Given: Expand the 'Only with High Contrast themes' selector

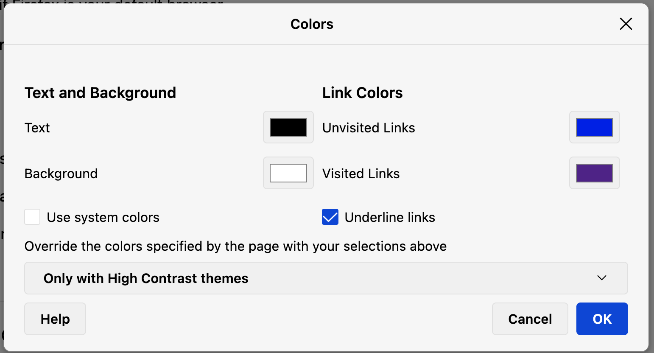Looking at the screenshot, I should pos(326,278).
